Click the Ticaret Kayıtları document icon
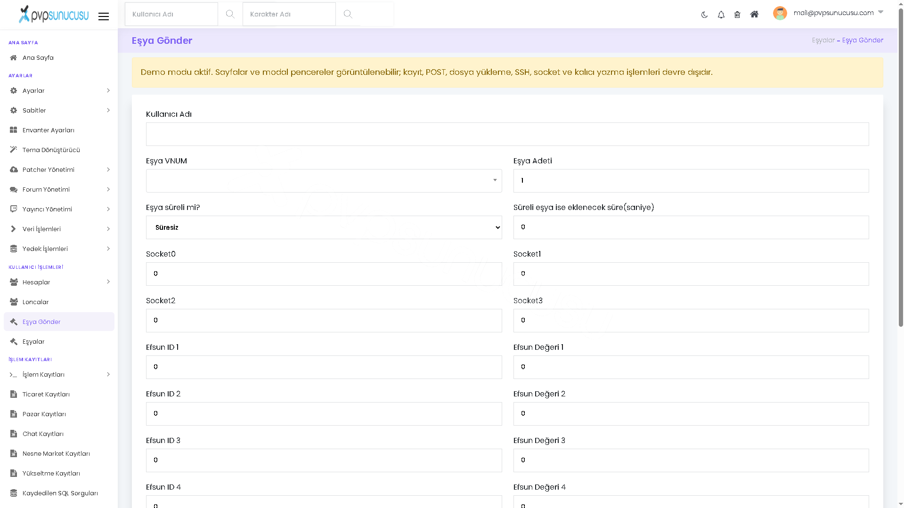The image size is (904, 508). click(x=14, y=394)
